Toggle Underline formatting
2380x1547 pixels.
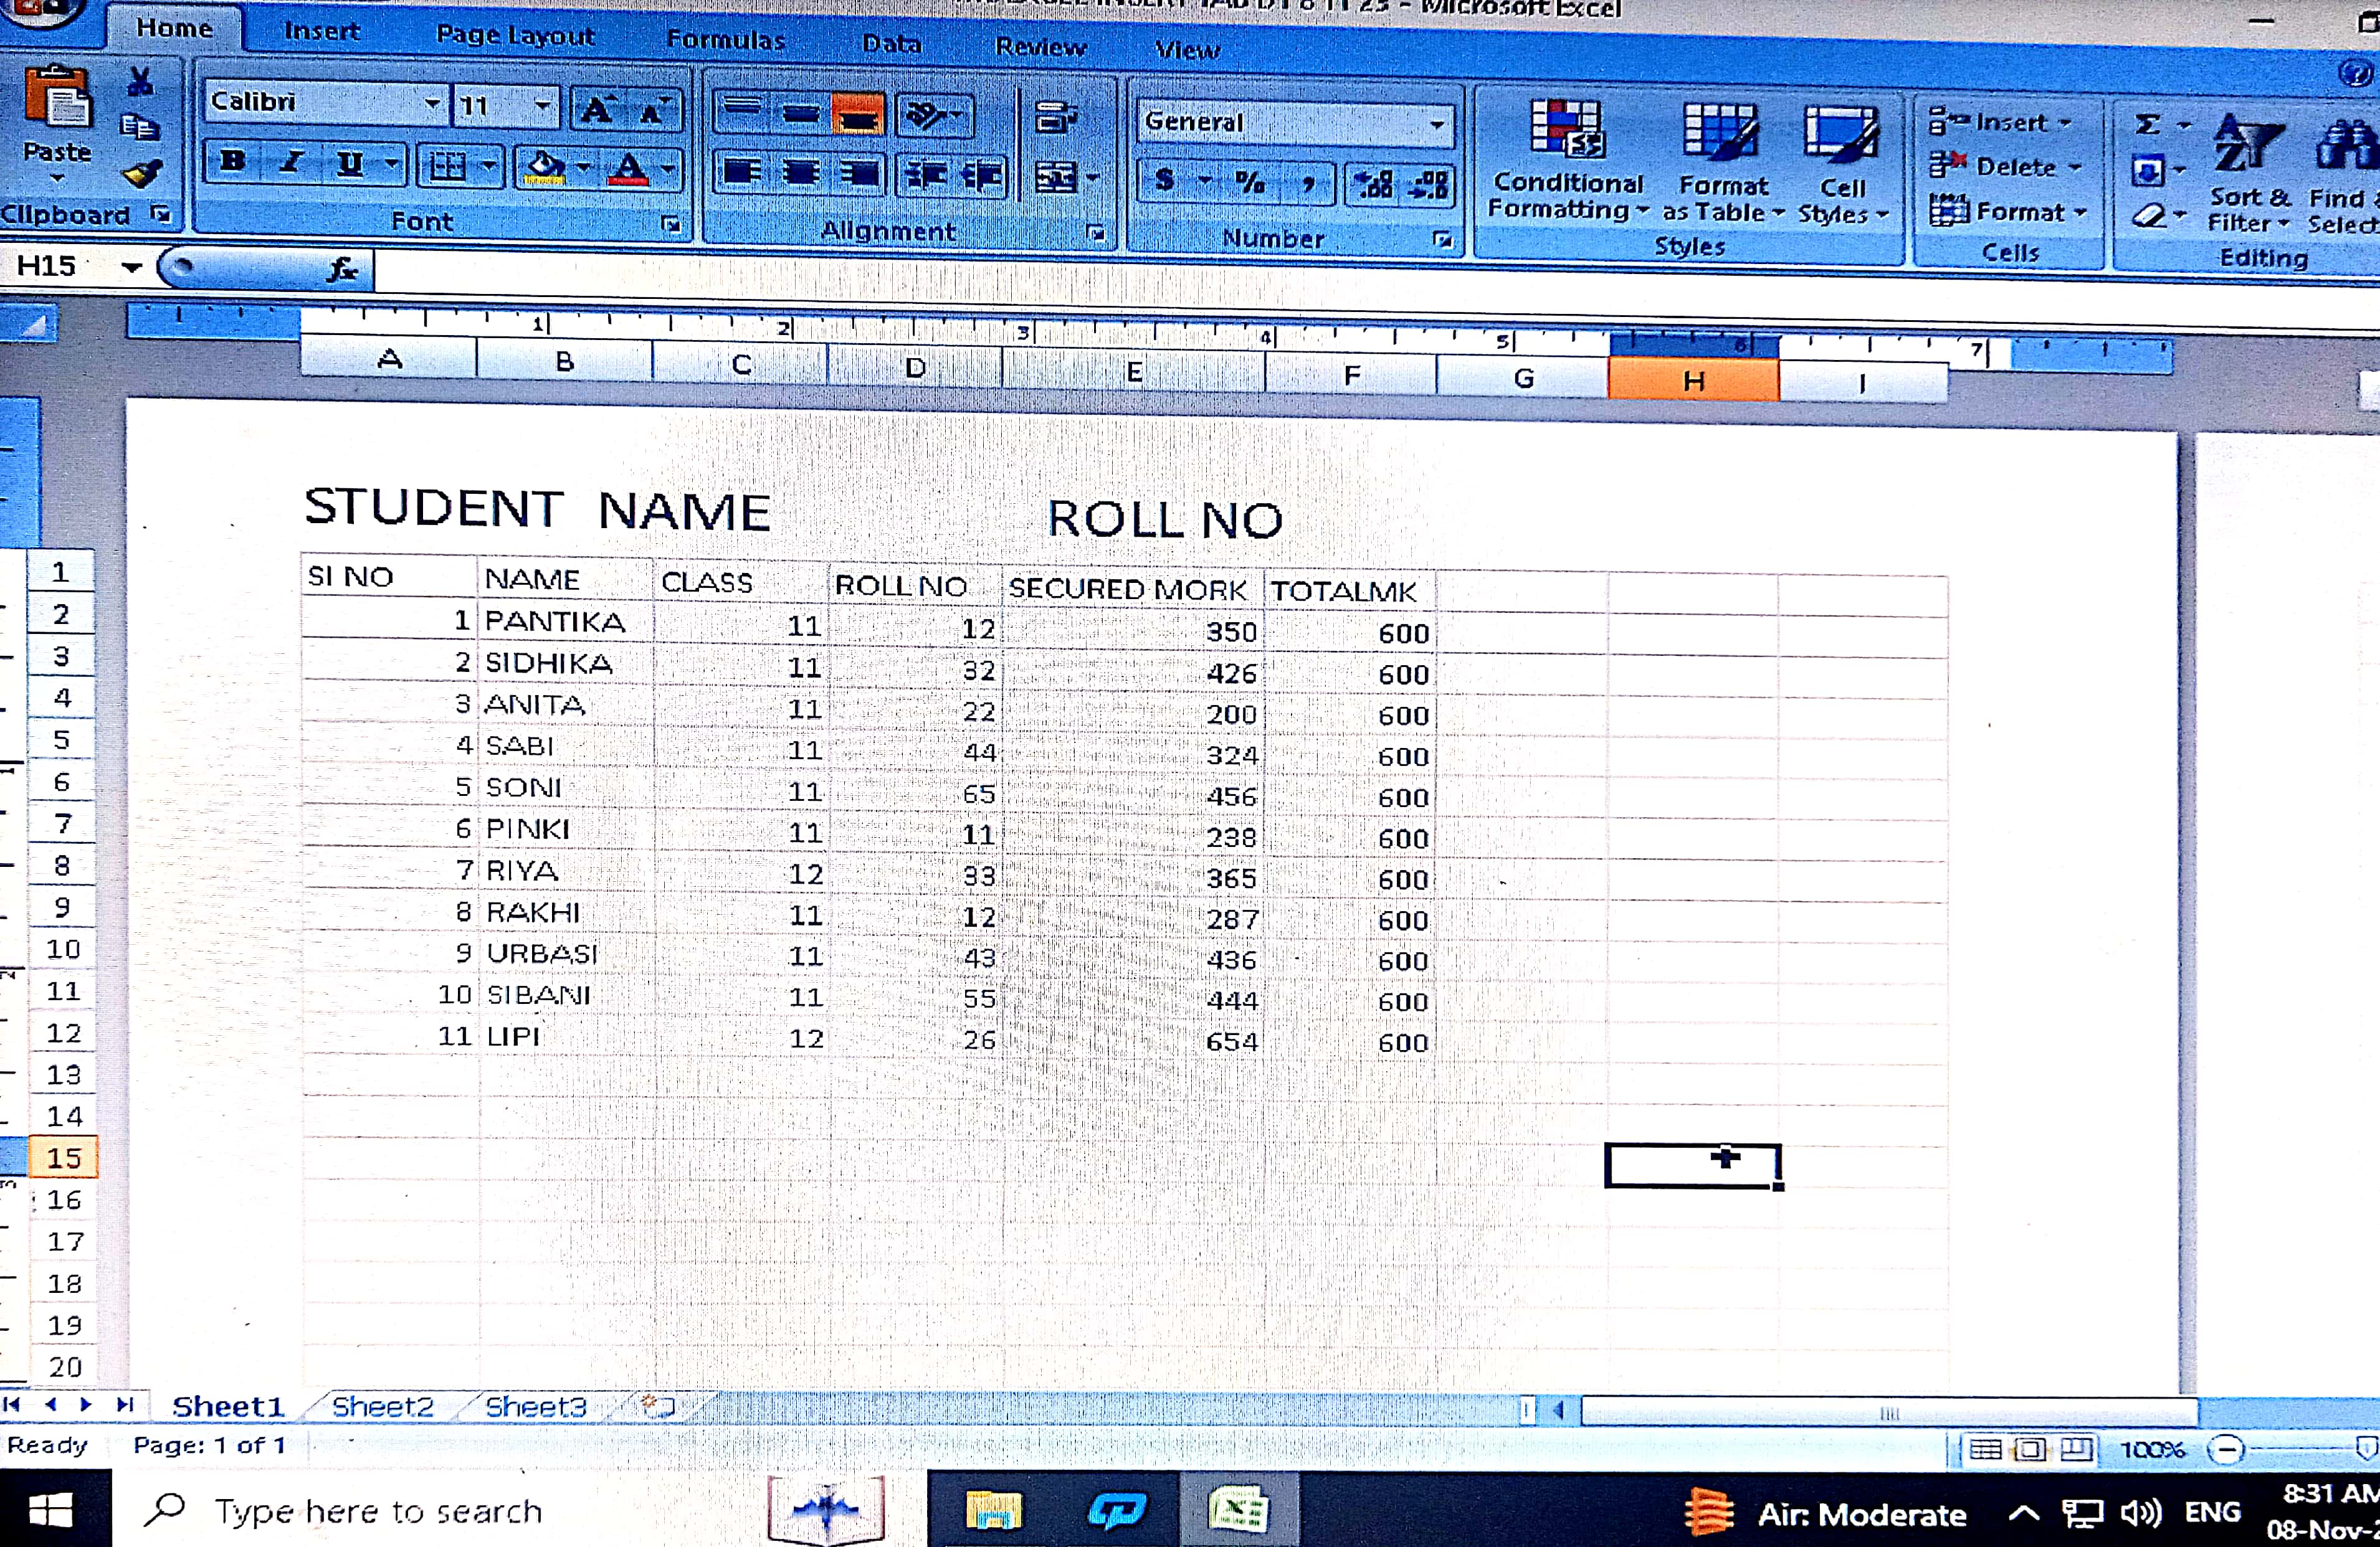(x=350, y=164)
